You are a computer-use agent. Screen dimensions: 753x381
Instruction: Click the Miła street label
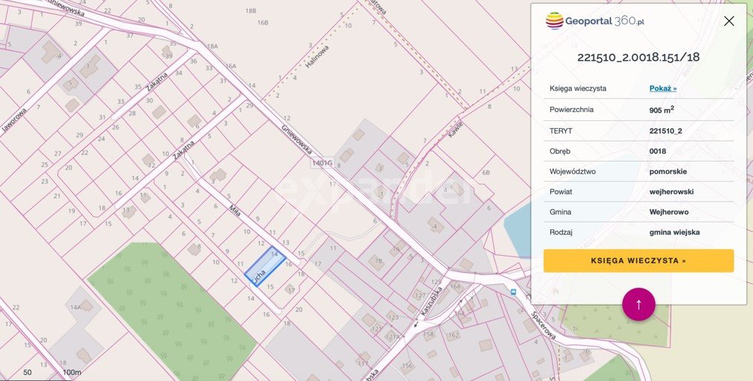(x=235, y=210)
